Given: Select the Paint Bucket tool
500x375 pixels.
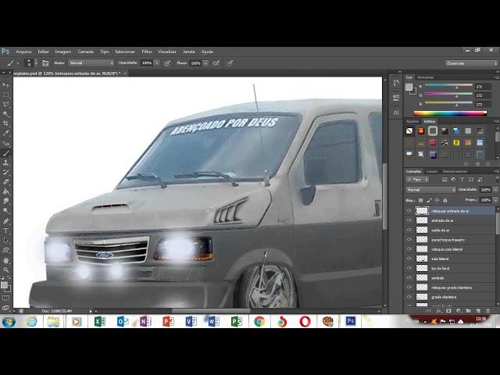Looking at the screenshot, I should coord(5,191).
